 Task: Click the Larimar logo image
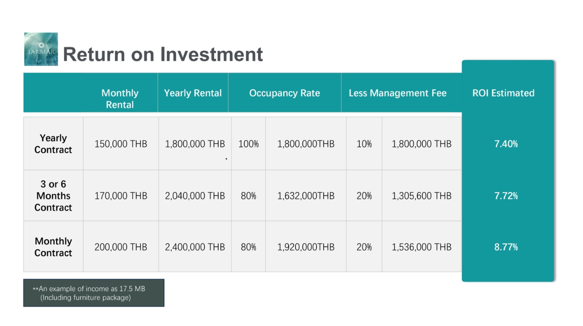[x=41, y=49]
